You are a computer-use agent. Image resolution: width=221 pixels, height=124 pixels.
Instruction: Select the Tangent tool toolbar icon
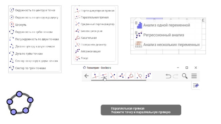[x=131, y=76]
